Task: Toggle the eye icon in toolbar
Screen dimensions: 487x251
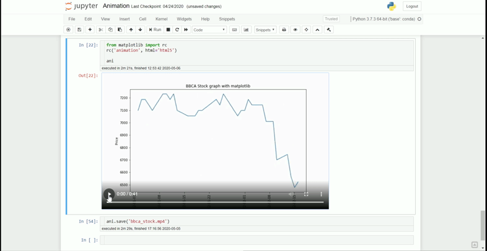Action: coord(295,30)
